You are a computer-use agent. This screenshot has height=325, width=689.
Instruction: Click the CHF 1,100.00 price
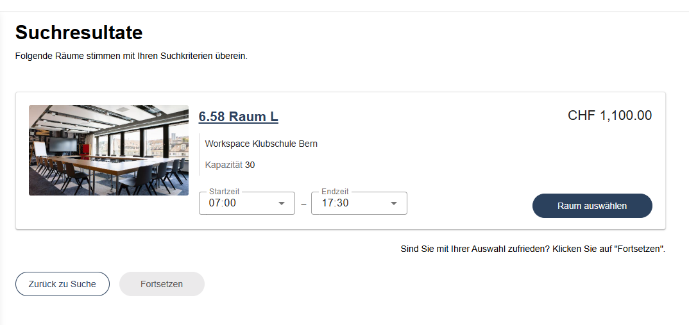click(x=610, y=115)
